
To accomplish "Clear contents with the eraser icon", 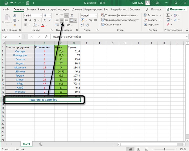I will (x=168, y=25).
